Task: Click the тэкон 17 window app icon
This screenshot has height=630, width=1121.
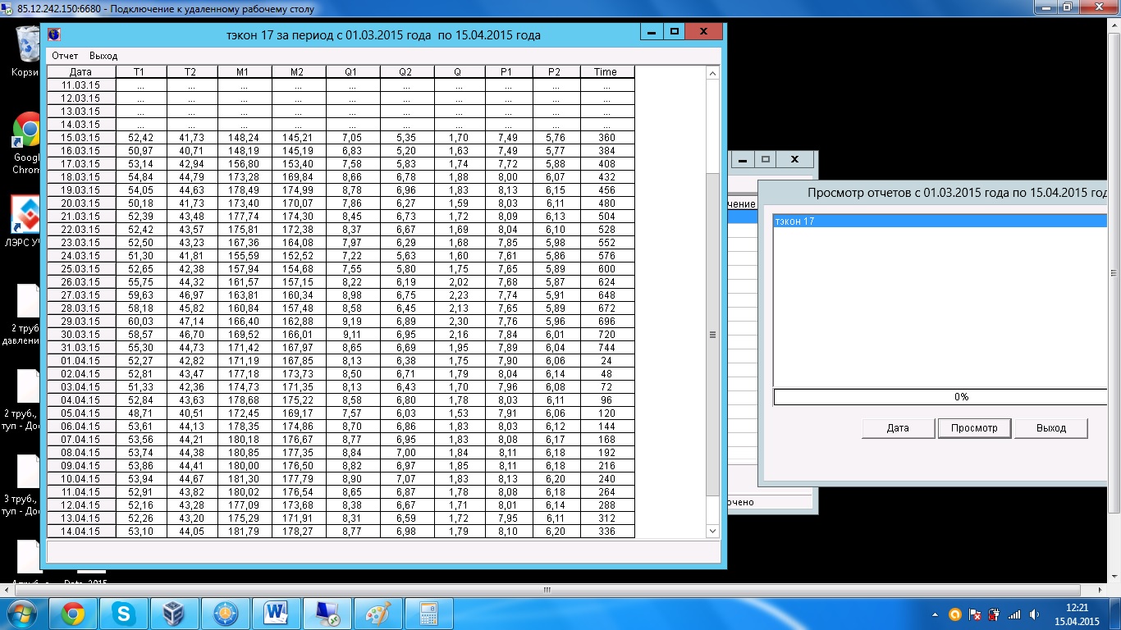Action: (54, 34)
